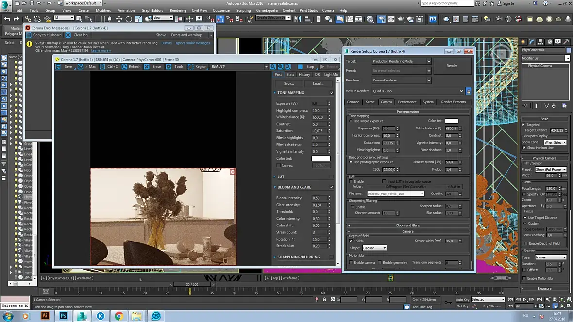The width and height of the screenshot is (573, 322).
Task: Click Copy to clipboard icon in error window
Action: coord(29,35)
